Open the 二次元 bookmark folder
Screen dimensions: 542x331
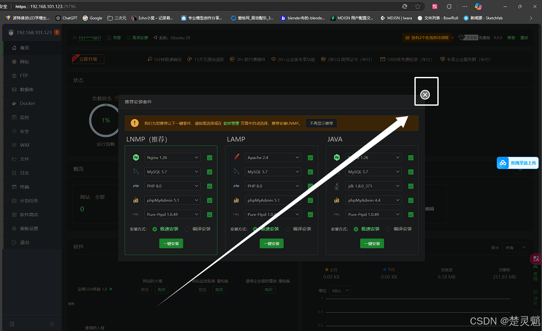(x=117, y=18)
